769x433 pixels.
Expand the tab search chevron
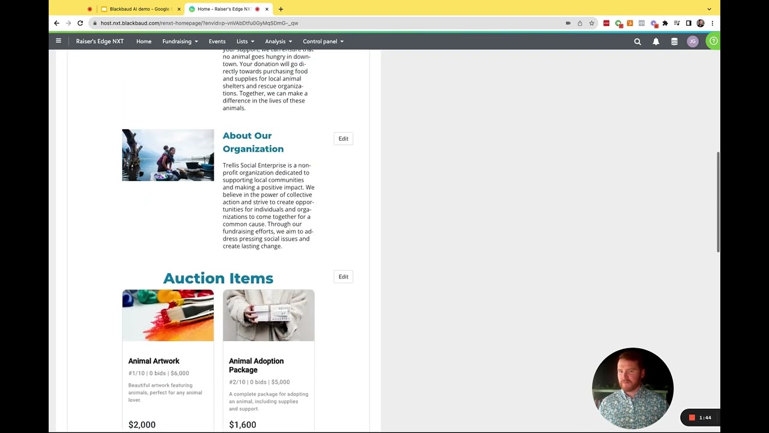pos(709,9)
